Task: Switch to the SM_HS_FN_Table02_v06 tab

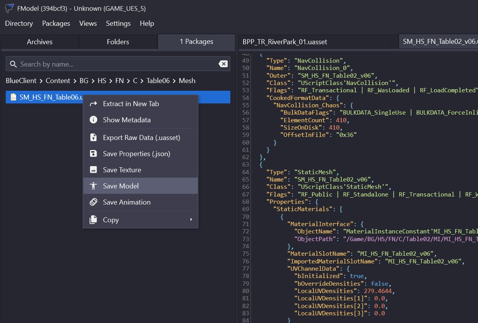Action: tap(438, 42)
